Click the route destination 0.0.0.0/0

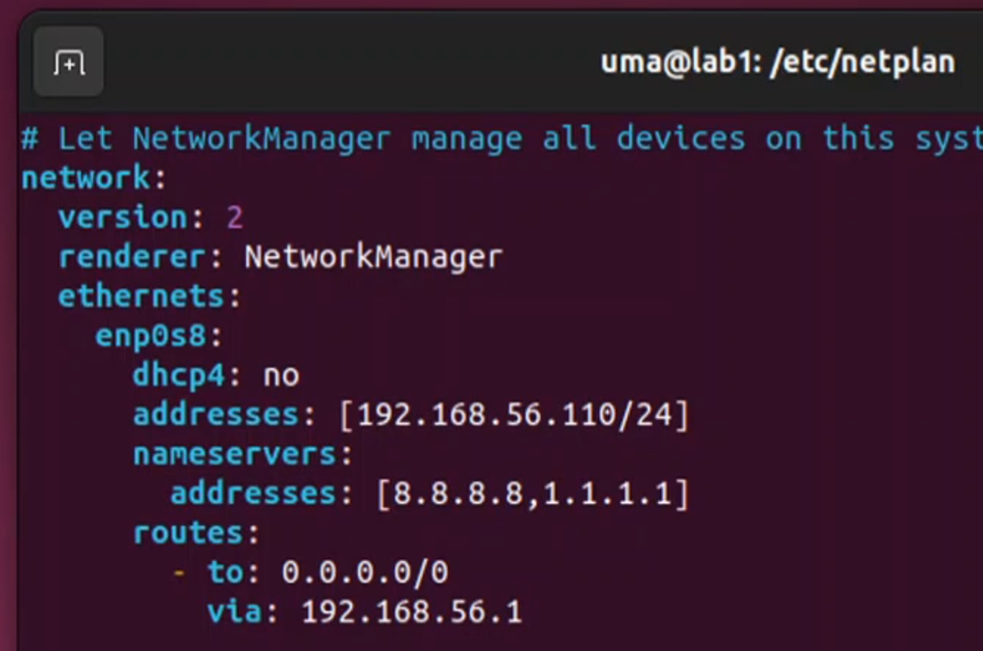pyautogui.click(x=365, y=573)
